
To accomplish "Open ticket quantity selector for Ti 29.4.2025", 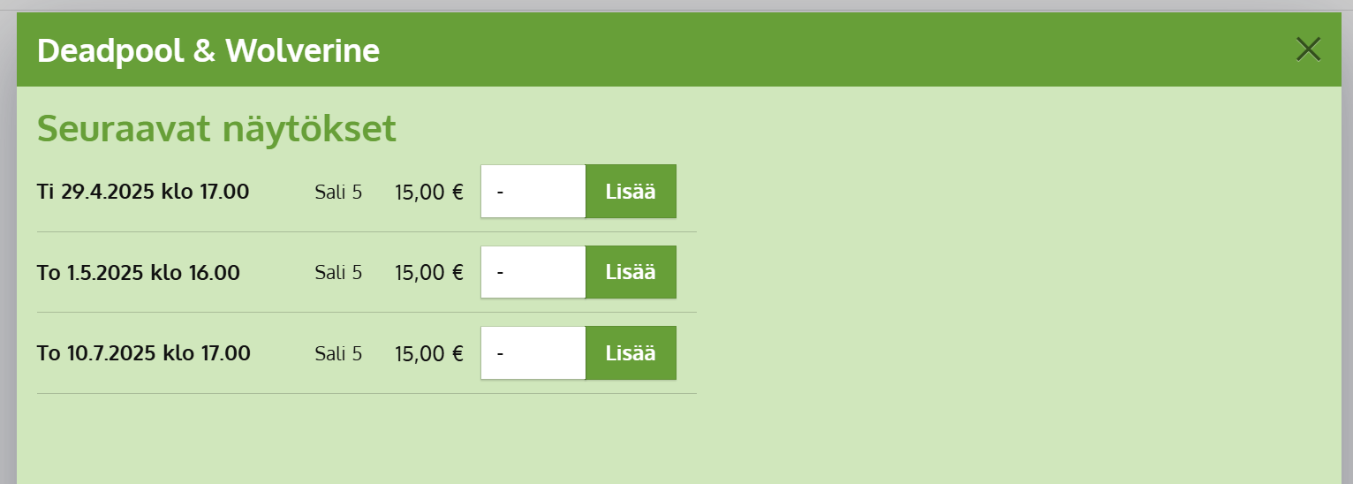I will 533,191.
